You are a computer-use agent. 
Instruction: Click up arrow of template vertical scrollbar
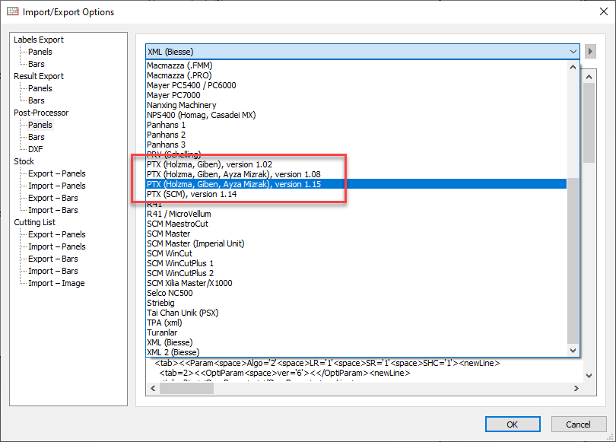click(x=589, y=77)
